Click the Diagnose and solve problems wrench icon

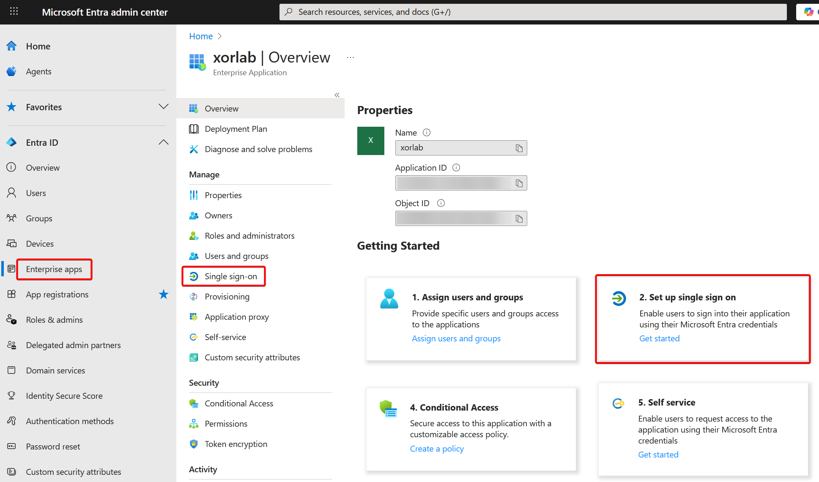point(194,149)
